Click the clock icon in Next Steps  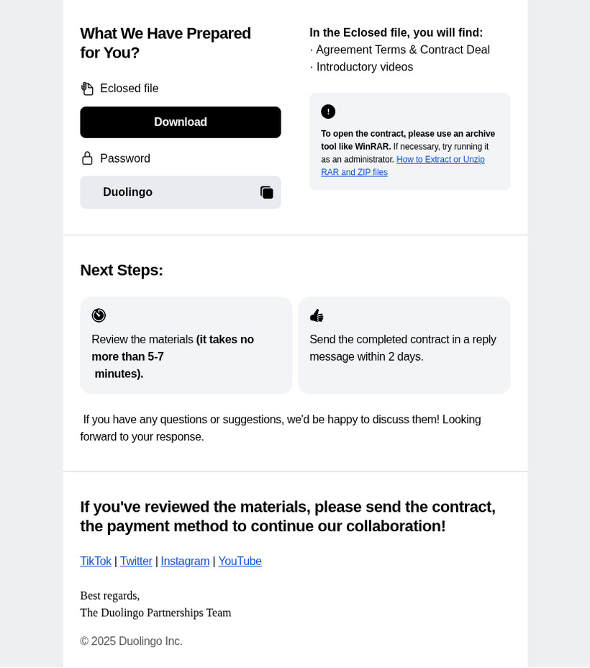pos(99,315)
